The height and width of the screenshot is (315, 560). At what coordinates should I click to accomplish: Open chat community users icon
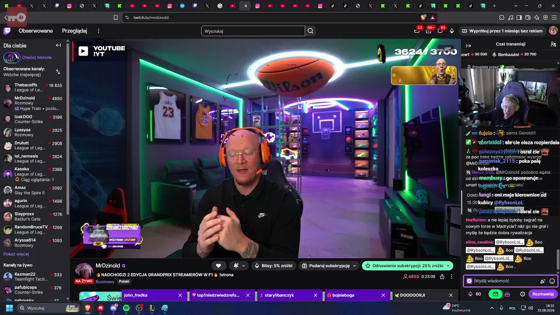pyautogui.click(x=553, y=44)
